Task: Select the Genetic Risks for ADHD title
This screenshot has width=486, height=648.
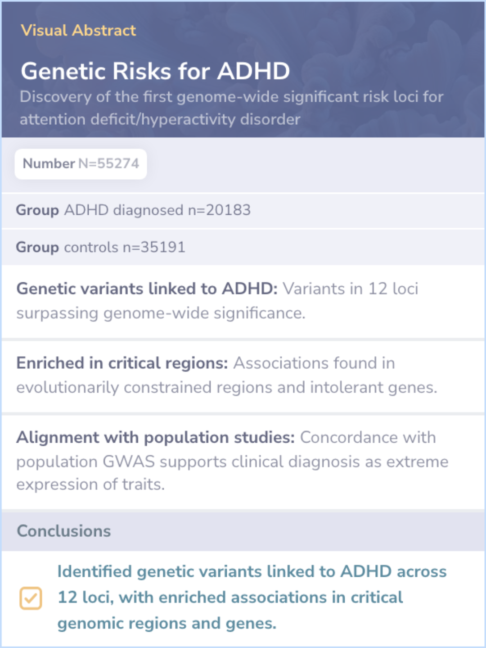Action: coord(155,71)
